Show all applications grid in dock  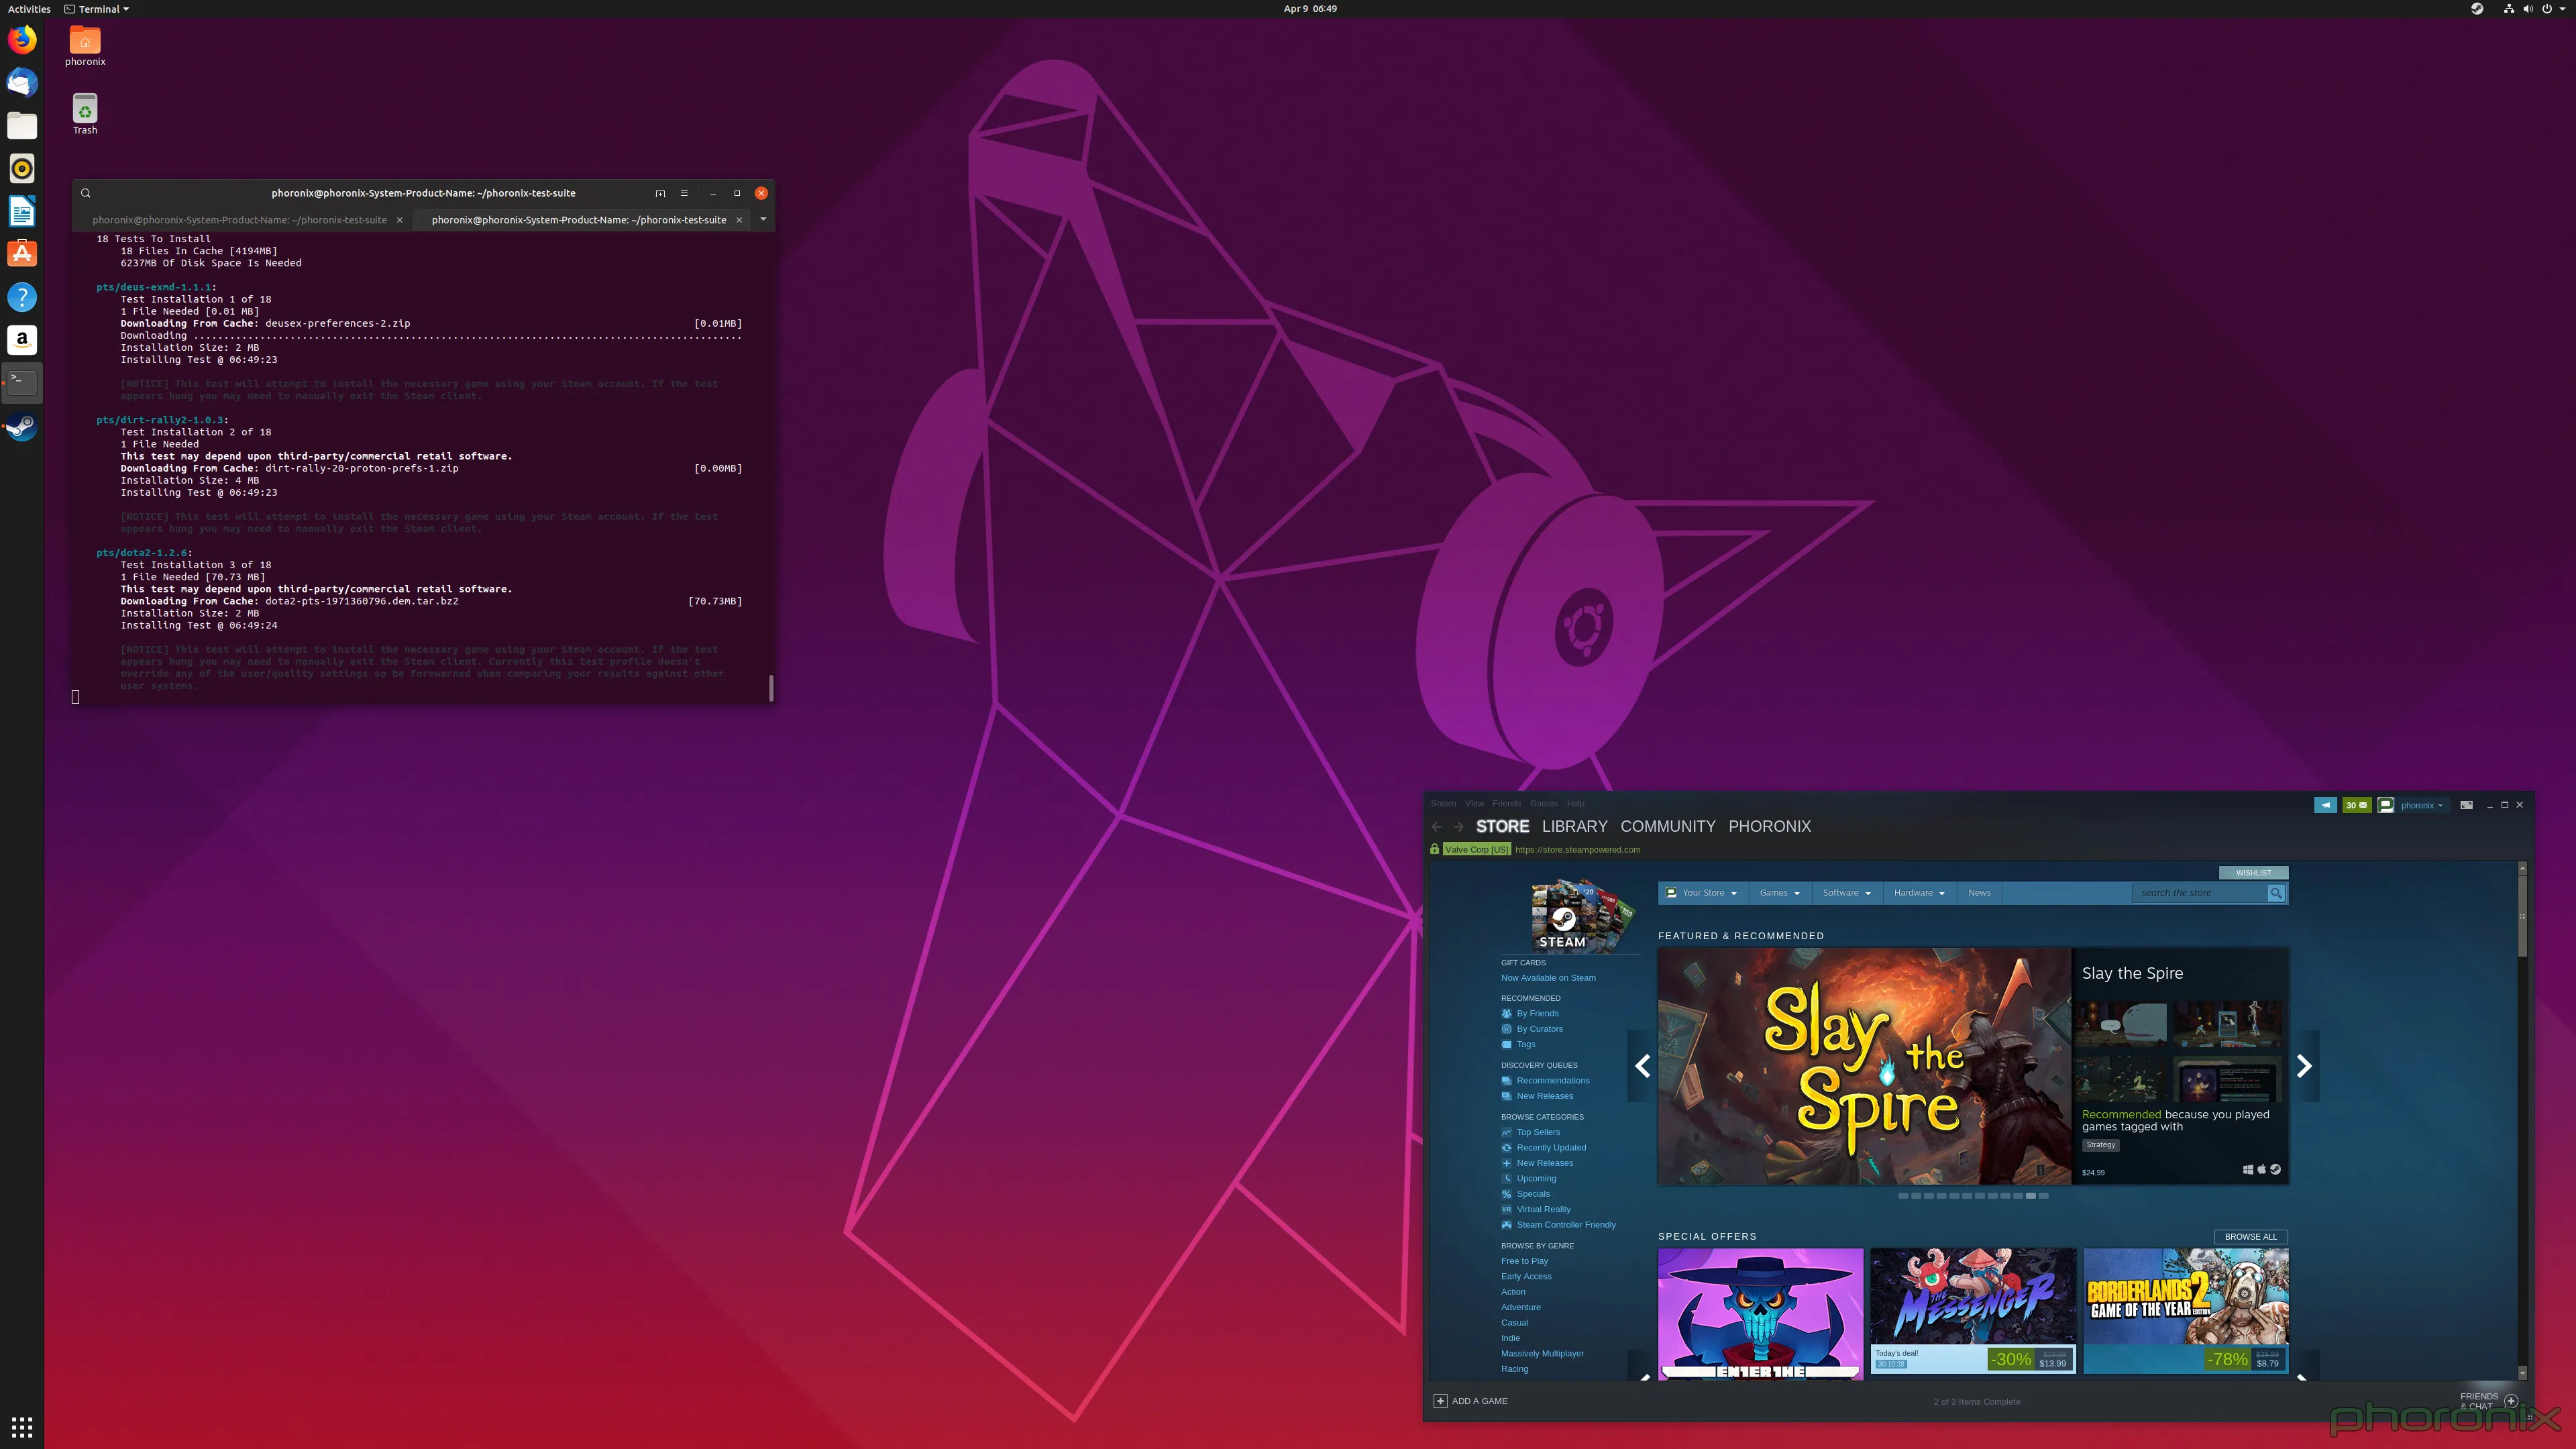[22, 1427]
